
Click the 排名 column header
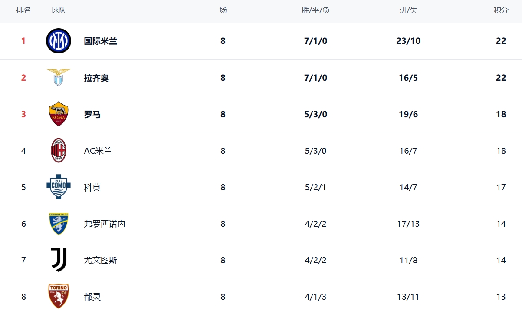click(x=23, y=10)
